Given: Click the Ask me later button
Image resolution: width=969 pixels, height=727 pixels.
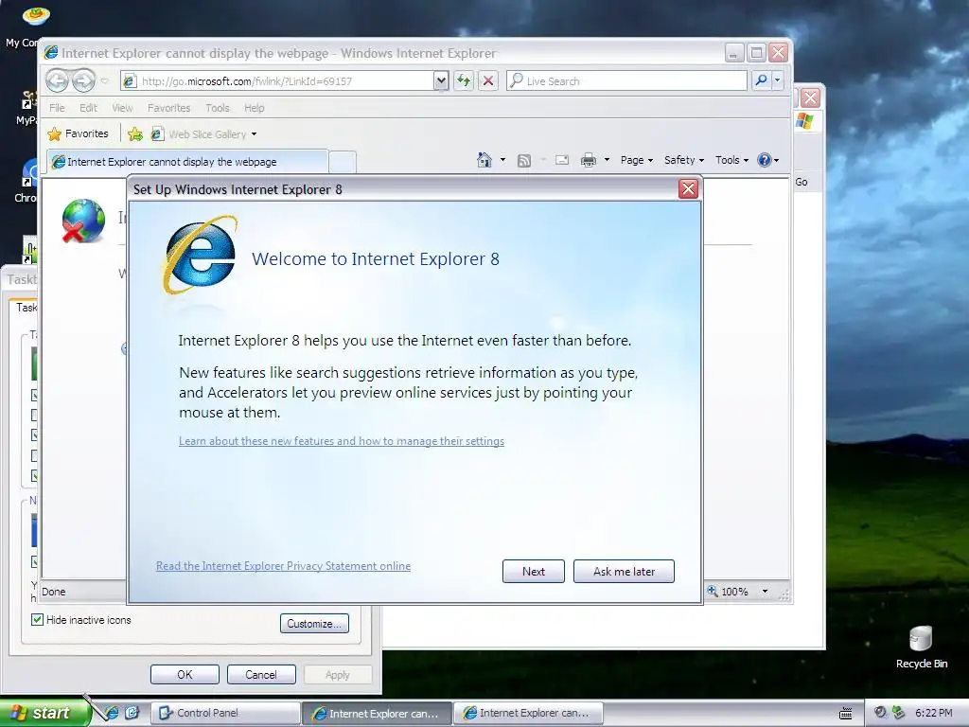Looking at the screenshot, I should pos(625,571).
